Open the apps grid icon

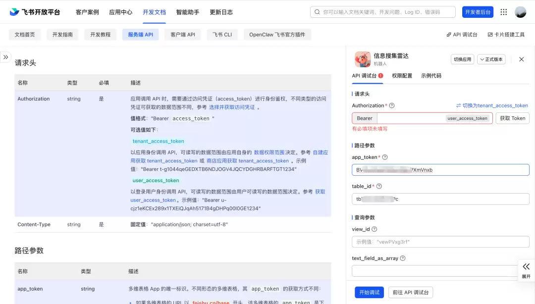pyautogui.click(x=504, y=12)
